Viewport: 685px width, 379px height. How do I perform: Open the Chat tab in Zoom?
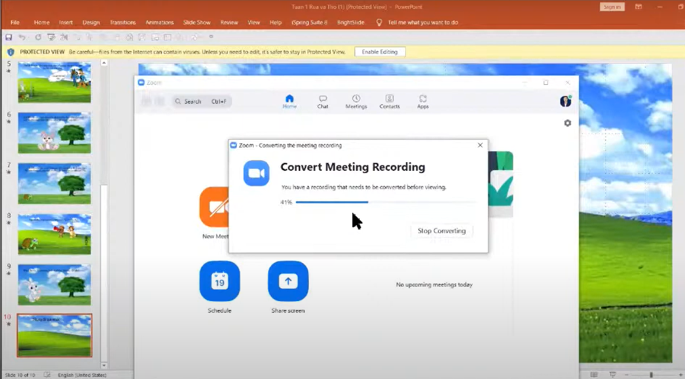[322, 101]
